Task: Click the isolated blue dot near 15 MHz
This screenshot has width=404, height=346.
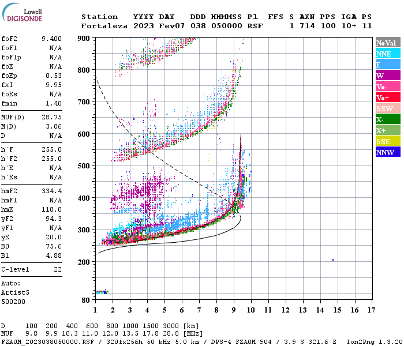Action: pos(333,260)
